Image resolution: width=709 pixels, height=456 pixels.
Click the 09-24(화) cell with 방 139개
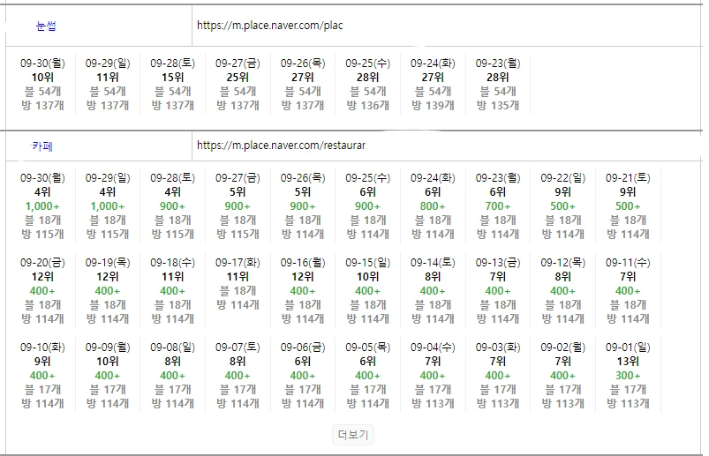433,85
